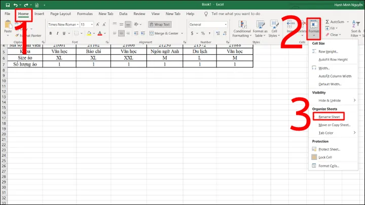Click the Percent Style icon
The width and height of the screenshot is (365, 205).
pyautogui.click(x=203, y=33)
